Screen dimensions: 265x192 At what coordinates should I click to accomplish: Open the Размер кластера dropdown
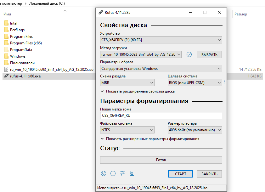pos(195,130)
